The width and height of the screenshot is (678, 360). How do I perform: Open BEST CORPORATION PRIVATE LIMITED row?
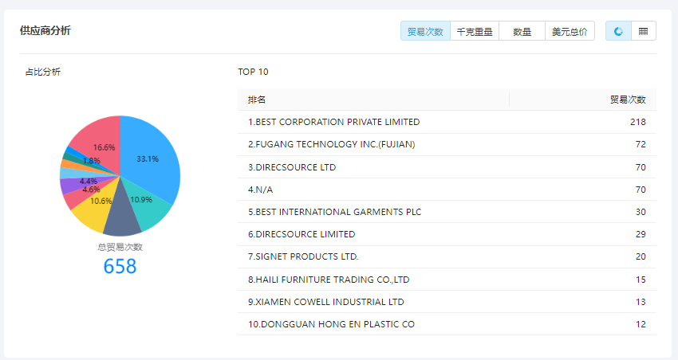[333, 122]
